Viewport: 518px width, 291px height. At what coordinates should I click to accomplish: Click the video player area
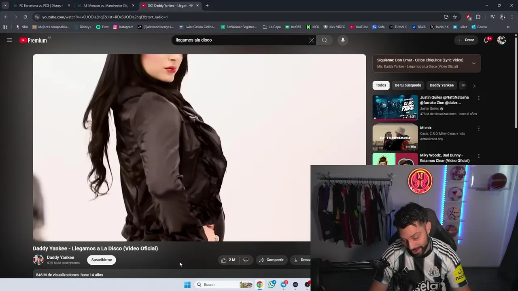(199, 148)
